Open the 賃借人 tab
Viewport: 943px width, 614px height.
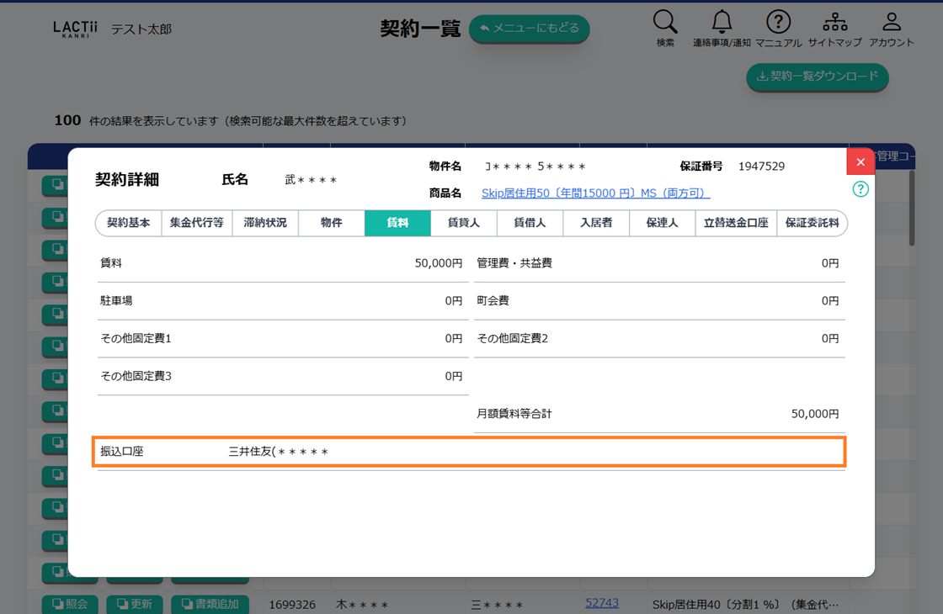pyautogui.click(x=530, y=223)
